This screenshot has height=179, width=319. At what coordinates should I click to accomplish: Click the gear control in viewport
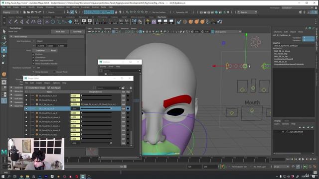coord(255,42)
